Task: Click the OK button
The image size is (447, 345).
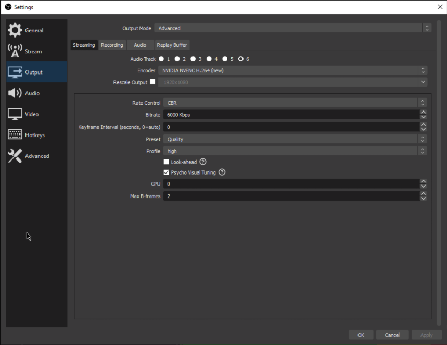Action: click(361, 335)
